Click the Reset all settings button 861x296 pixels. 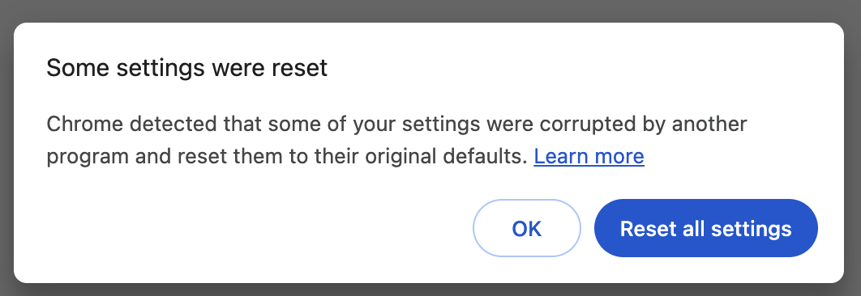click(x=705, y=228)
